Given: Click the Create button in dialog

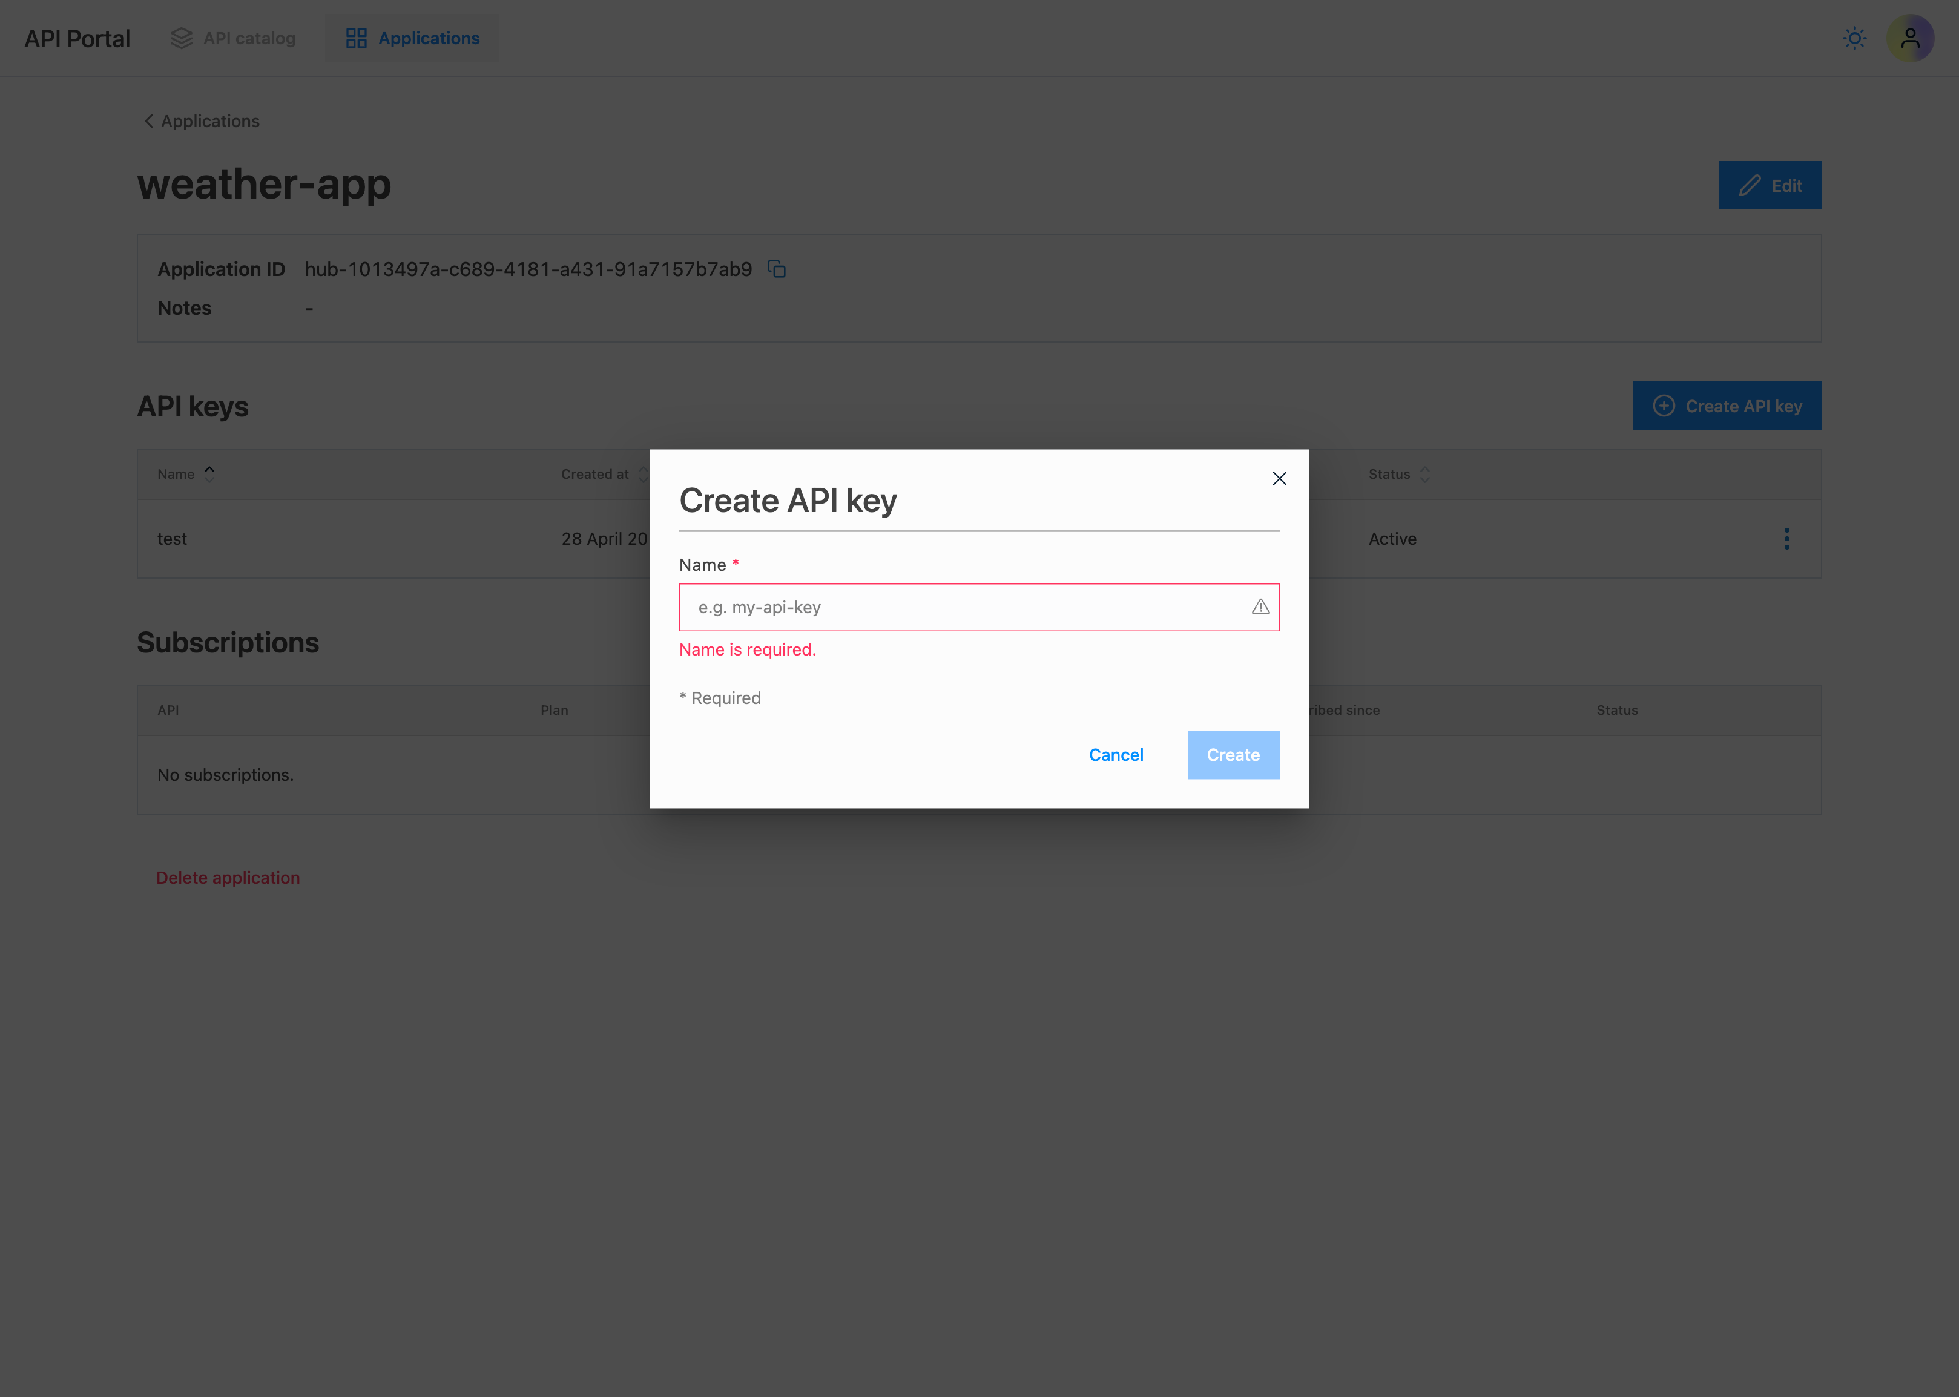Looking at the screenshot, I should tap(1232, 754).
